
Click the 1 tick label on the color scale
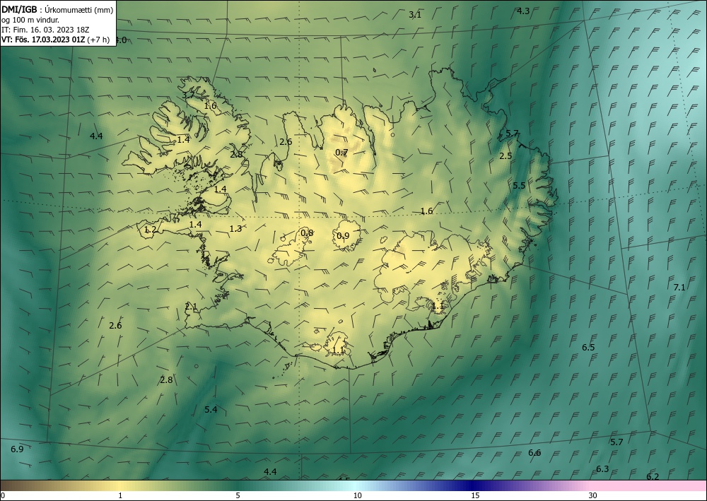point(120,495)
